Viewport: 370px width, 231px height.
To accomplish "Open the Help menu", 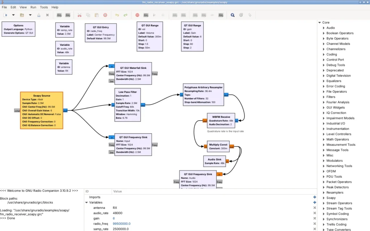I will click(x=55, y=7).
